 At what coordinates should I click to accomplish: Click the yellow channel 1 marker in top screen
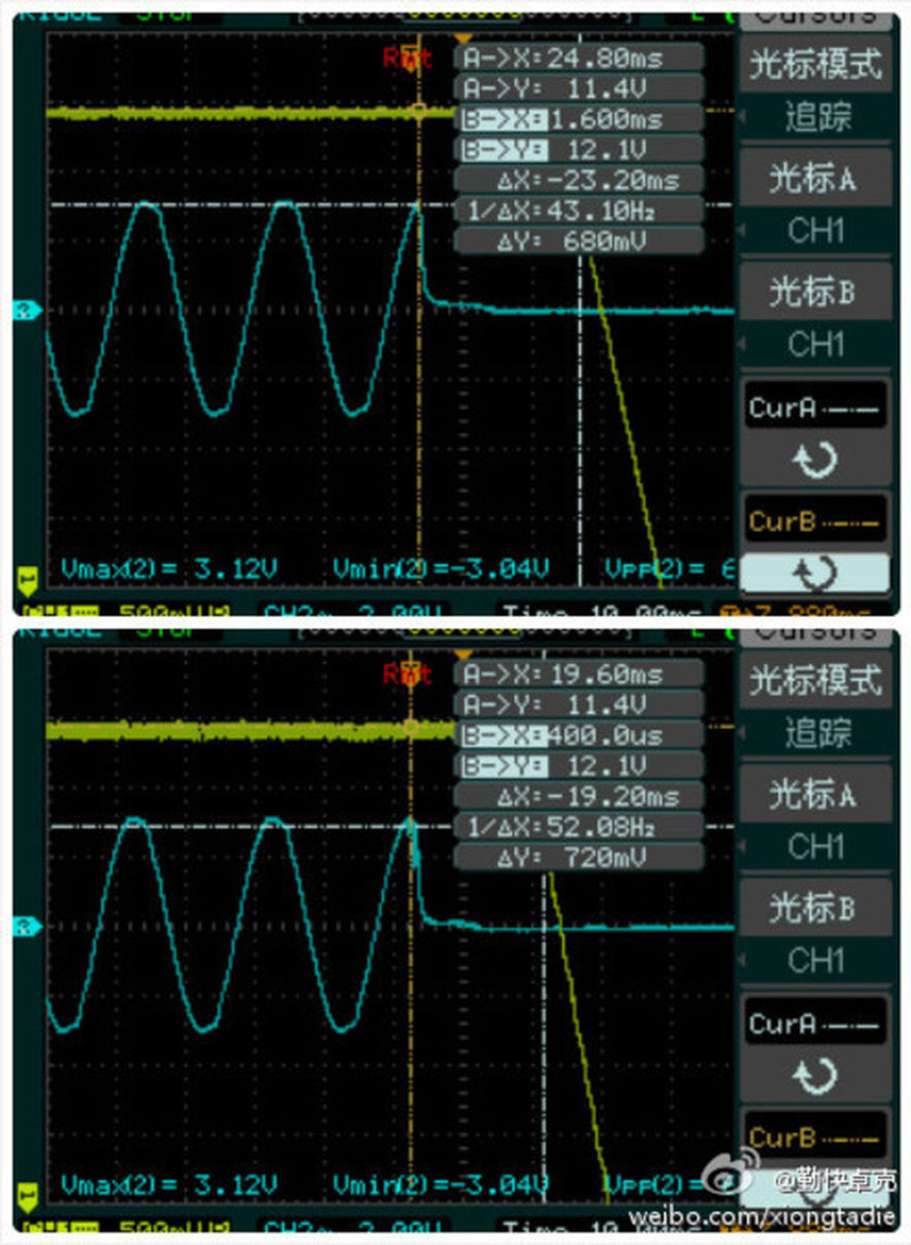point(27,577)
